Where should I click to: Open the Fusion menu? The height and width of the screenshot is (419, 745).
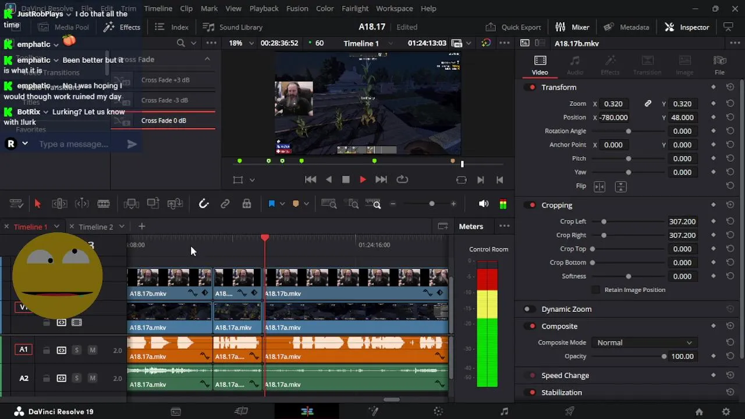297,9
